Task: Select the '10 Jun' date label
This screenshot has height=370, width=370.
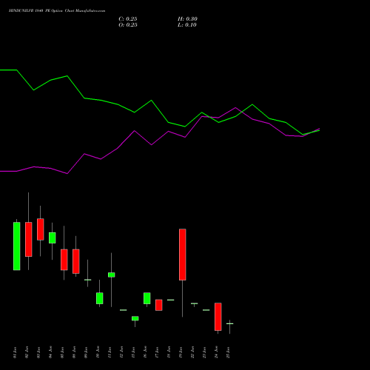Action: point(98,352)
